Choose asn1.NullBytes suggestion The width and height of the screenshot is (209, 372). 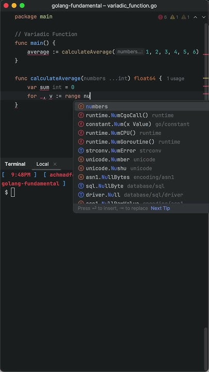(142, 177)
